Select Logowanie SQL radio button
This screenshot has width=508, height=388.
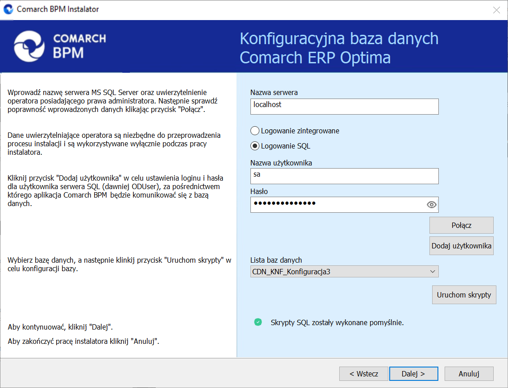coord(255,146)
